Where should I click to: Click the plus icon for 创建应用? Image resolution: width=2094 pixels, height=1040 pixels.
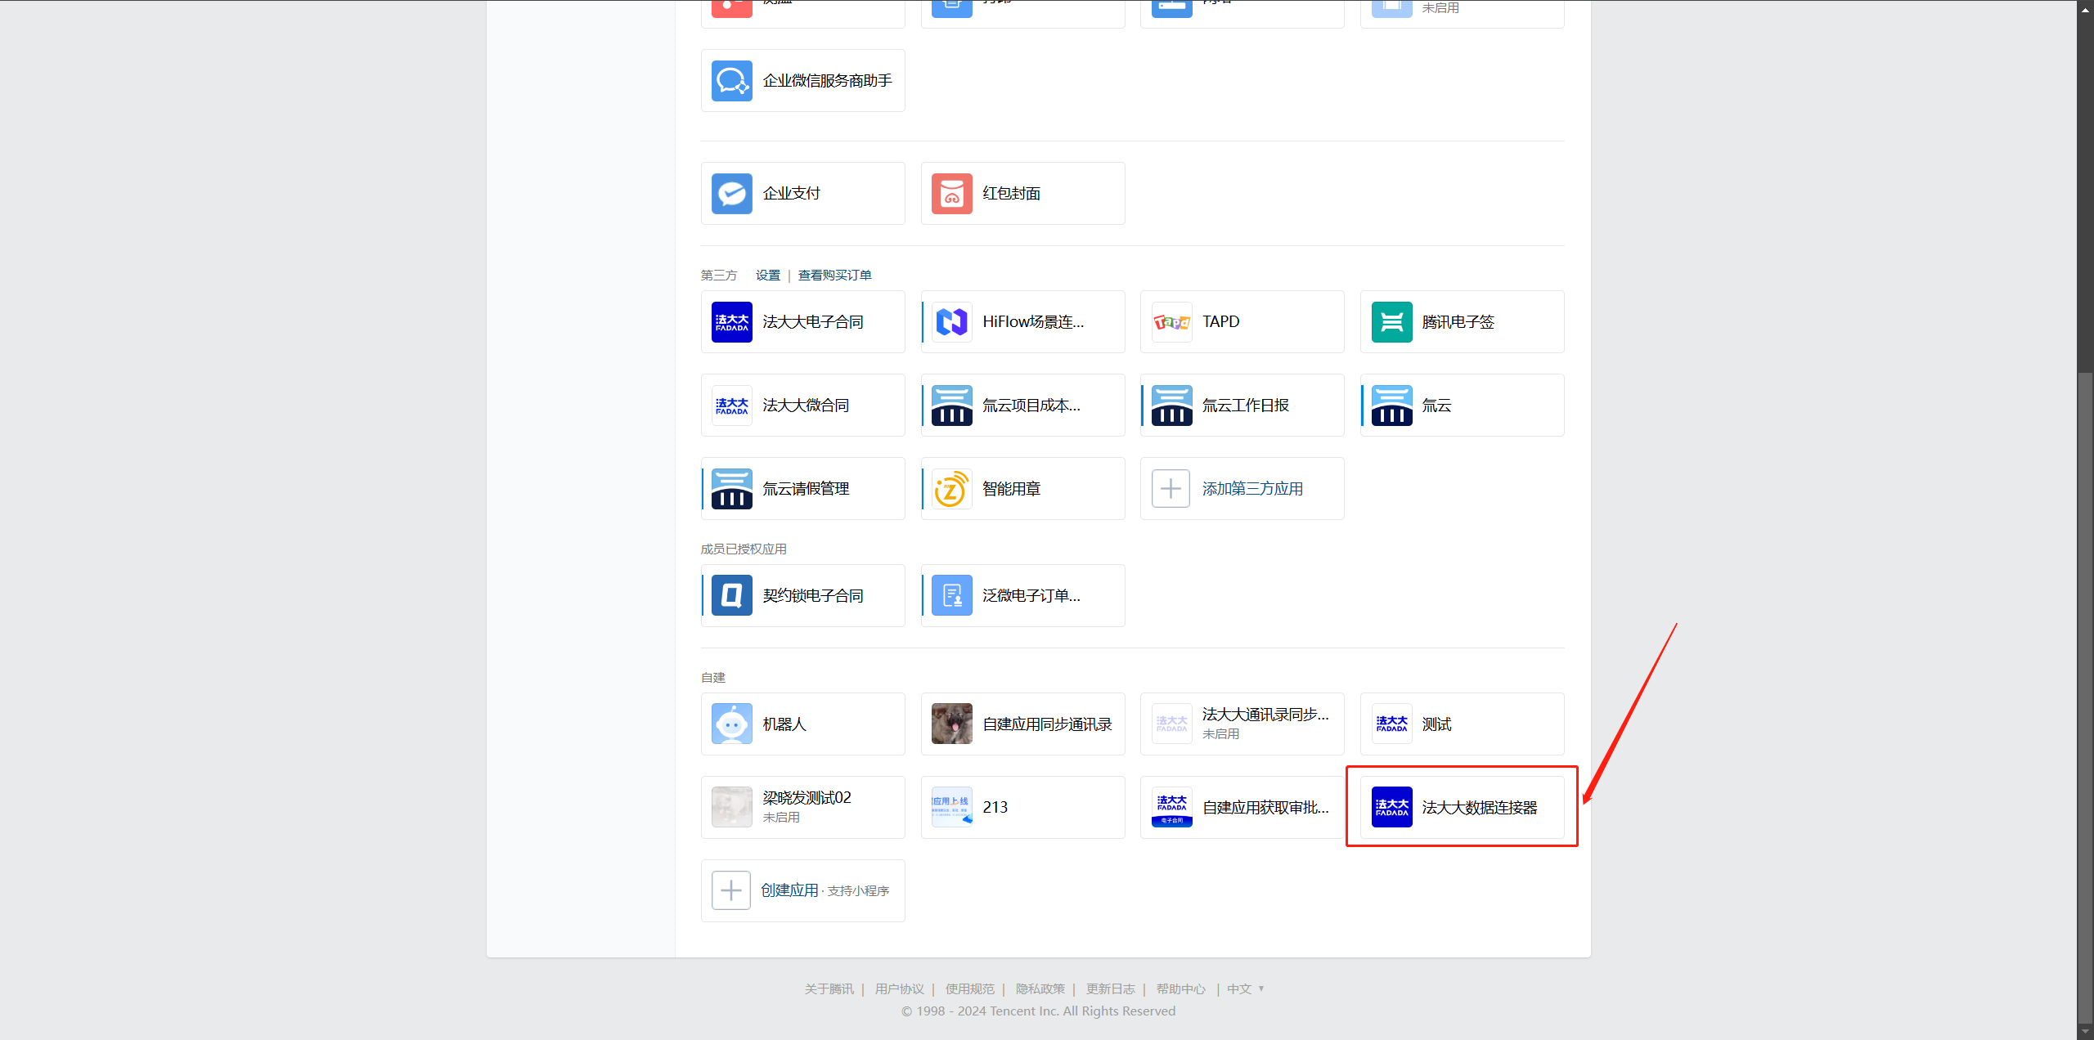pyautogui.click(x=730, y=891)
